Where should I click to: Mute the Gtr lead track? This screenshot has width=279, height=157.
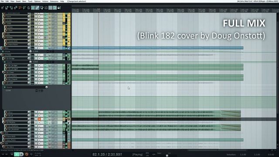[x=39, y=83]
